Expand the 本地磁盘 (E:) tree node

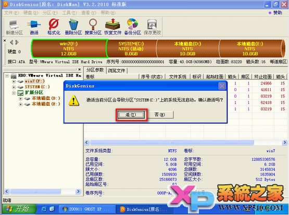20,104
